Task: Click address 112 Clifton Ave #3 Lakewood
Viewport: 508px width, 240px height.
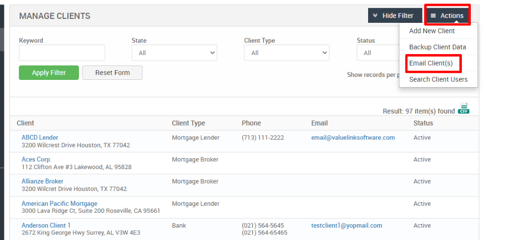Action: (x=76, y=167)
